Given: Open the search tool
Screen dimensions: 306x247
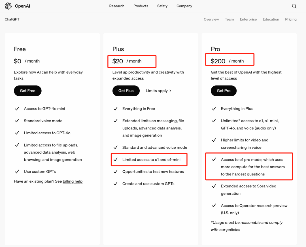Looking at the screenshot, I should click(x=294, y=6).
